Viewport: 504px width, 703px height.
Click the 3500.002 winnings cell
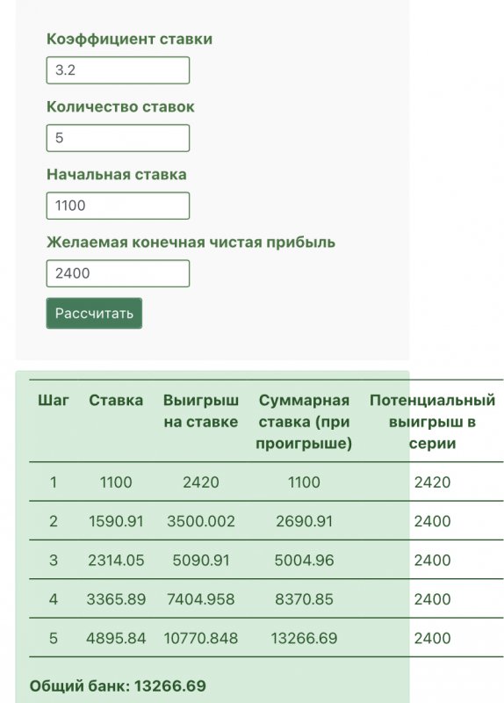click(x=201, y=521)
